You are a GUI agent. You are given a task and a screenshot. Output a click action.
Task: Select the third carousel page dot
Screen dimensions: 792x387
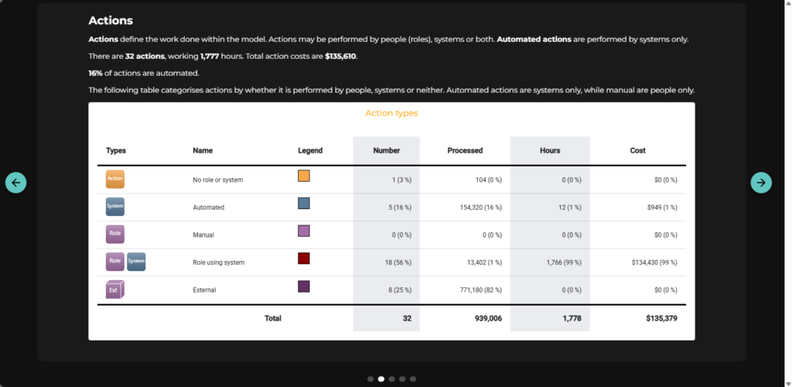(x=391, y=379)
